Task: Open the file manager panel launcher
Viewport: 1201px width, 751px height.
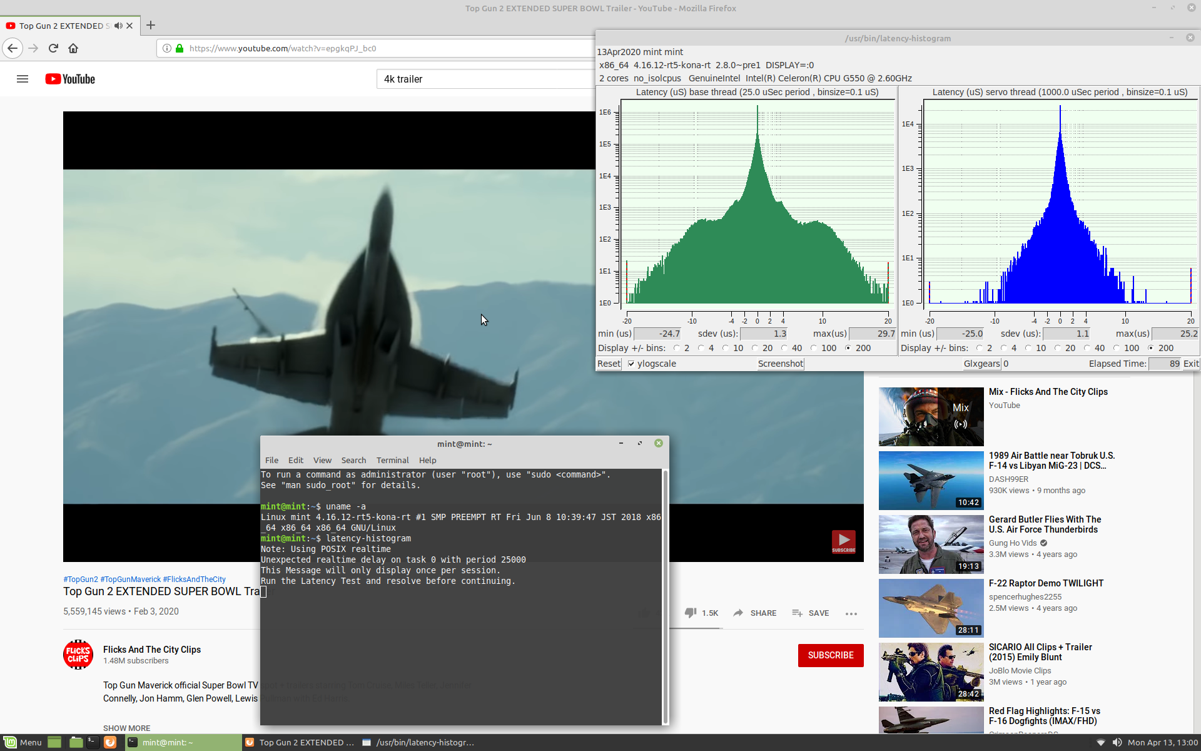Action: pos(76,742)
